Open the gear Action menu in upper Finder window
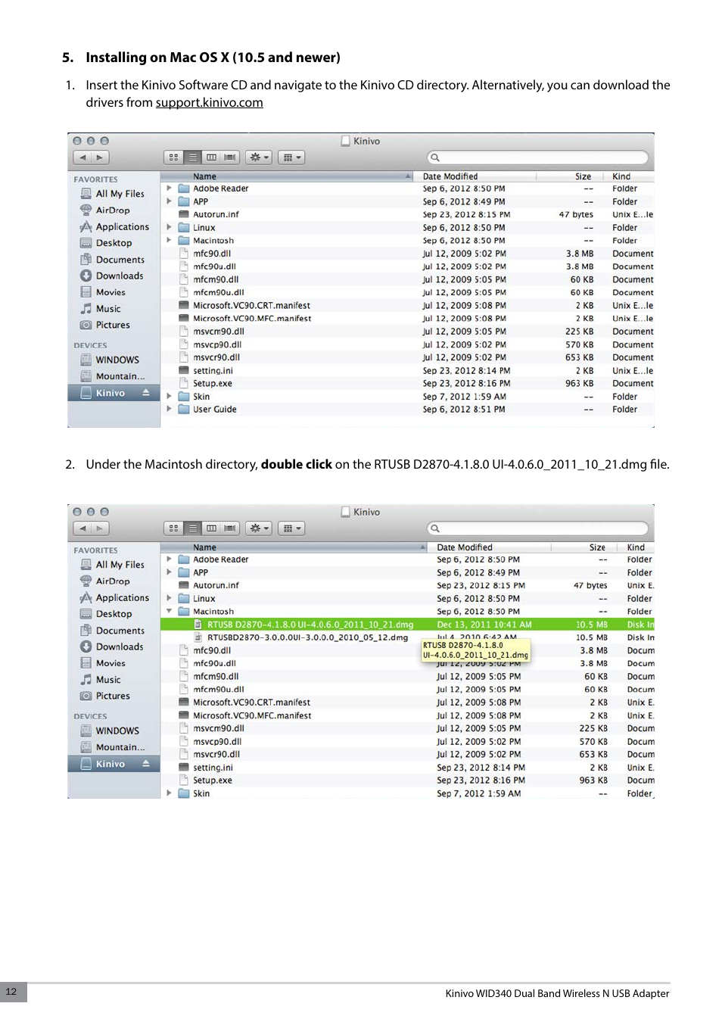Screen dimensions: 722x1022 click(260, 157)
